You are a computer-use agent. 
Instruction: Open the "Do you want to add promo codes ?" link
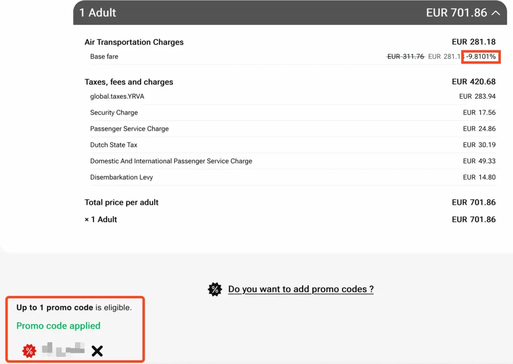[x=301, y=289]
